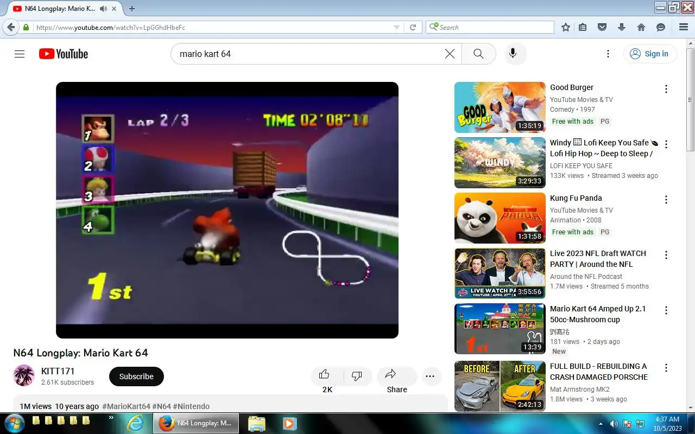Open Firefox hamburger menu

[684, 27]
